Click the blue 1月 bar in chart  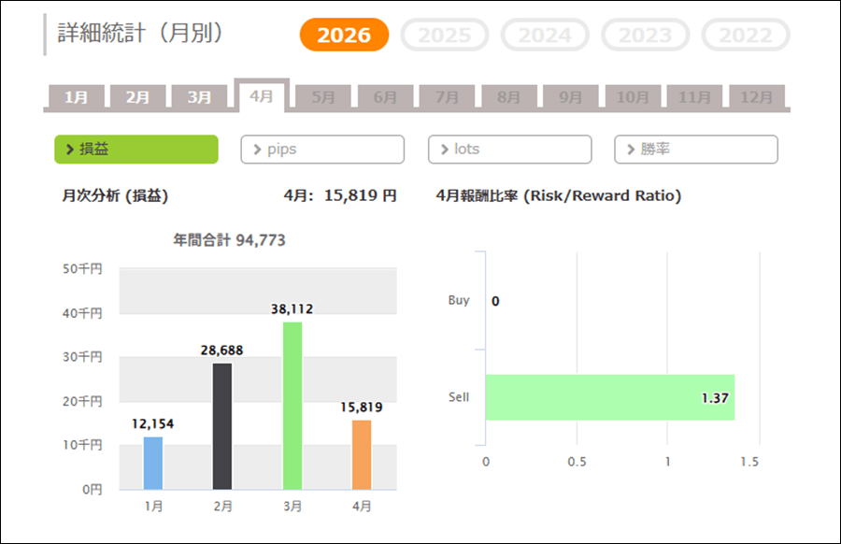click(x=153, y=463)
